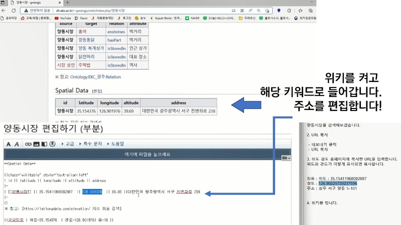This screenshot has width=401, height=225.
Task: Insert a reference with the book icon
Action: pos(44,144)
